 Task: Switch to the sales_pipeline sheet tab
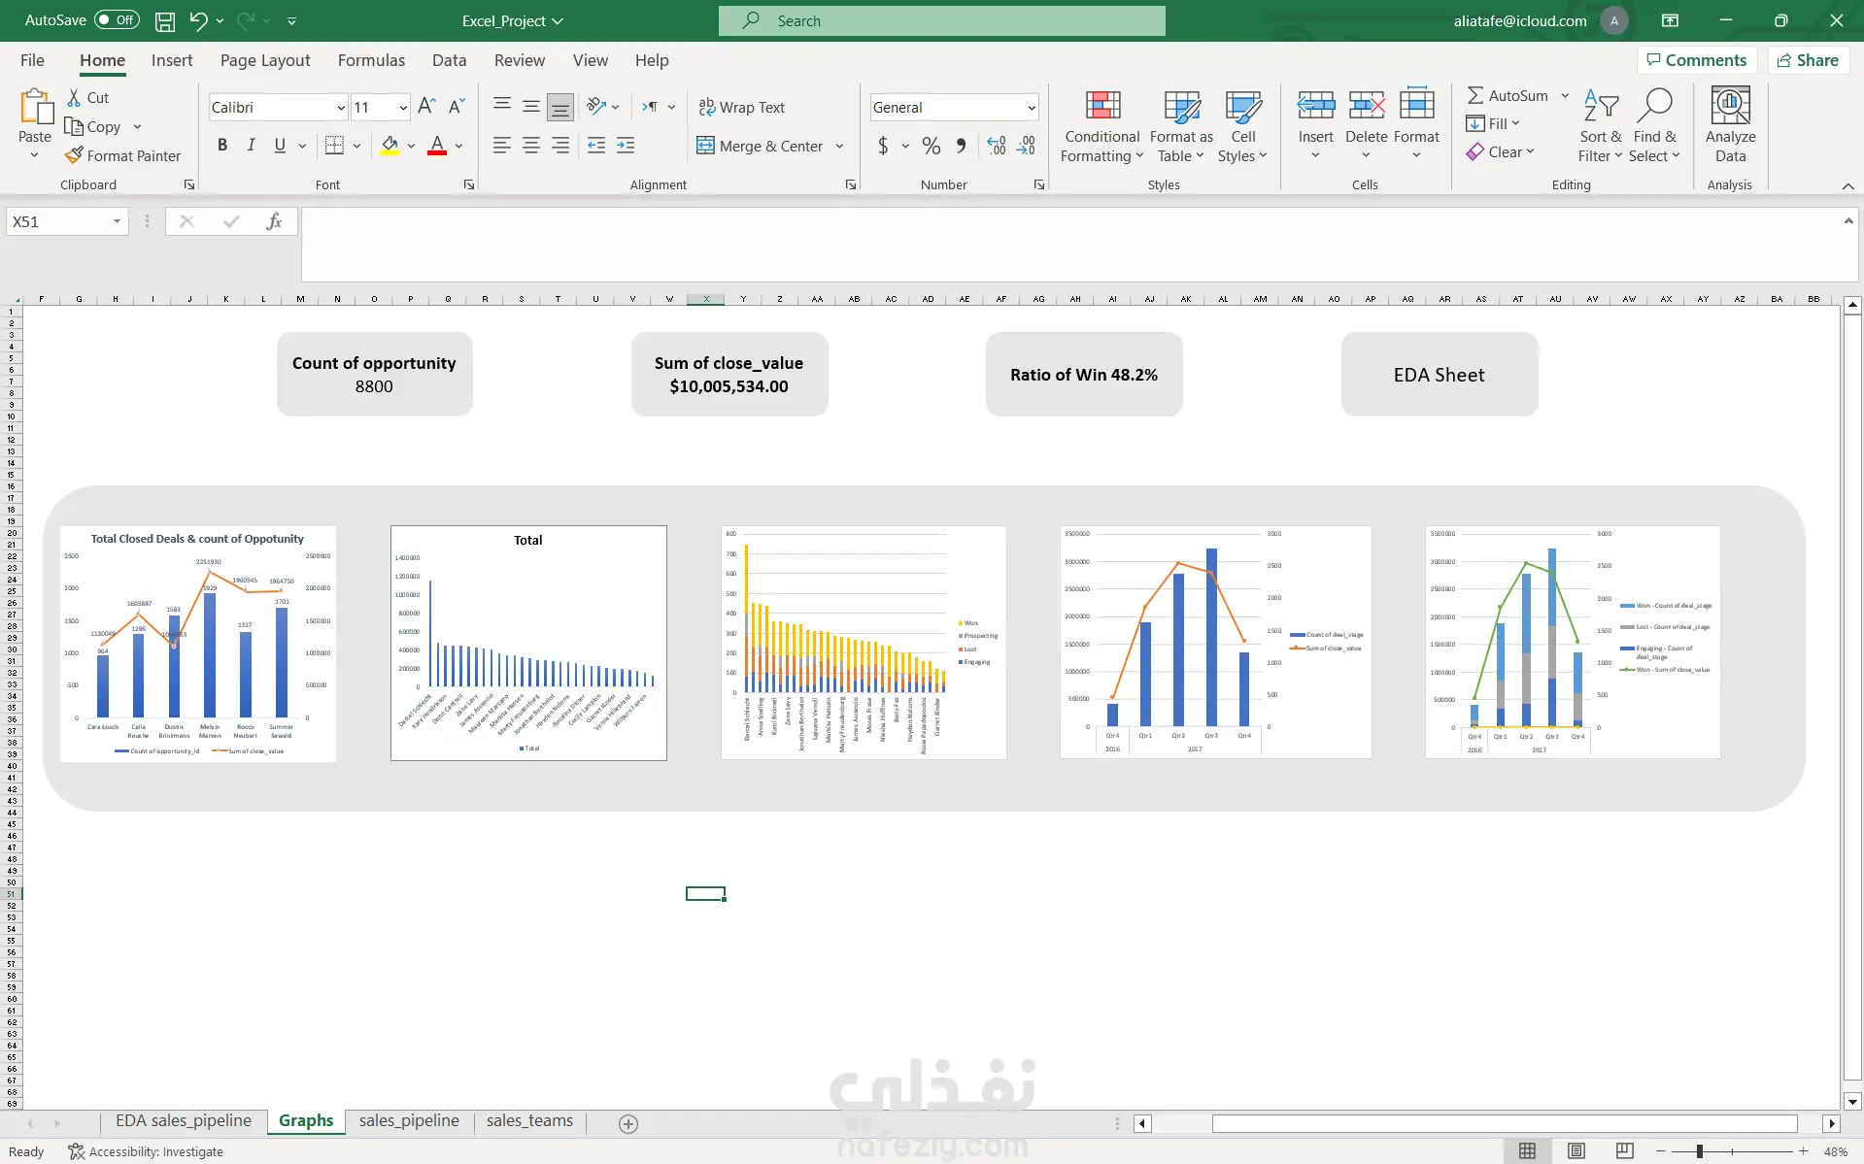tap(408, 1121)
